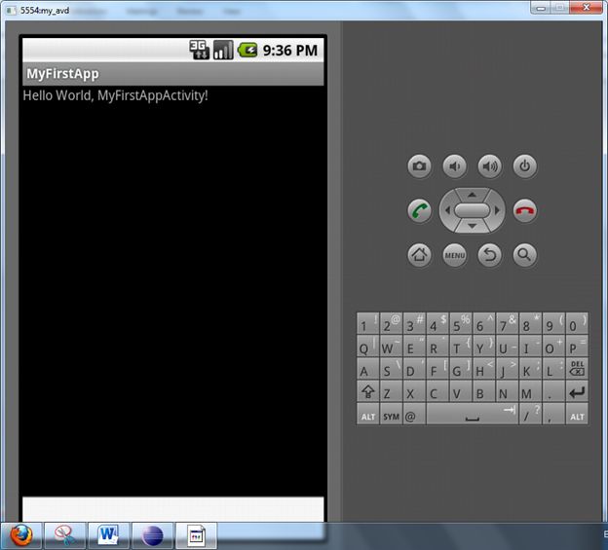608x550 pixels.
Task: Tap the M key on emulator keyboard
Action: pos(530,391)
